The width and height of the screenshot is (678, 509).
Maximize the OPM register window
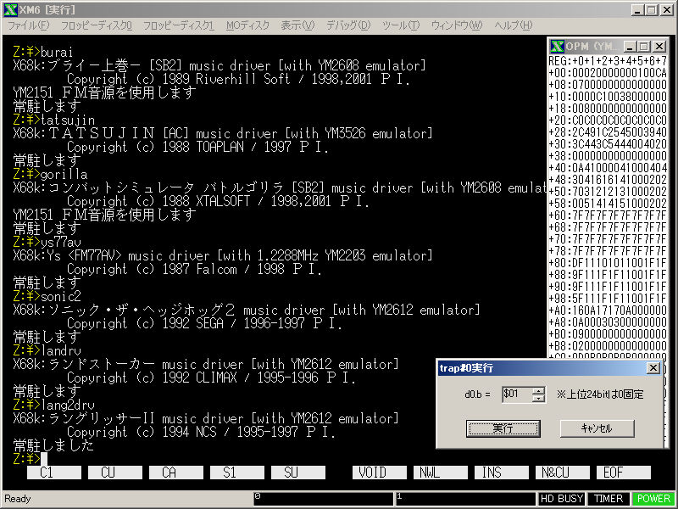pyautogui.click(x=644, y=46)
